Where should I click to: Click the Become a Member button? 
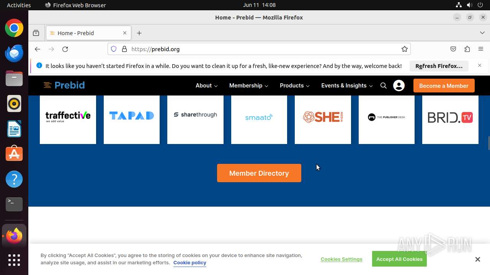pyautogui.click(x=444, y=86)
